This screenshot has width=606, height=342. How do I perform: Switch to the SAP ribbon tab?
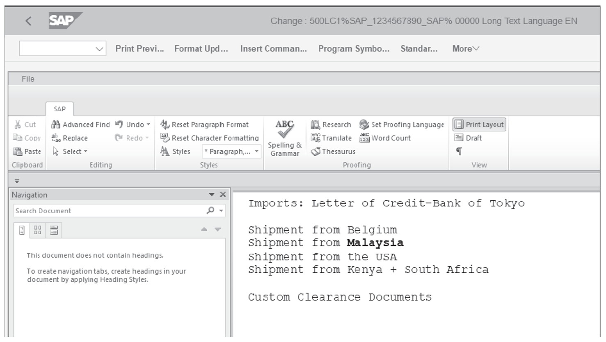[x=60, y=109]
